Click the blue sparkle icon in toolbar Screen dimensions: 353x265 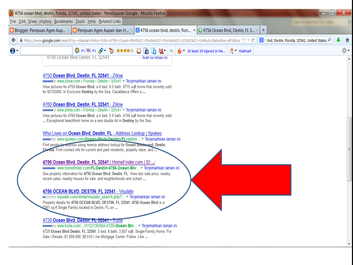click(x=172, y=51)
